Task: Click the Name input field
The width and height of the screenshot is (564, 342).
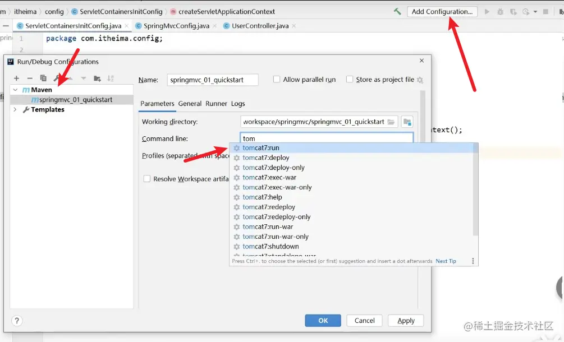Action: 213,80
